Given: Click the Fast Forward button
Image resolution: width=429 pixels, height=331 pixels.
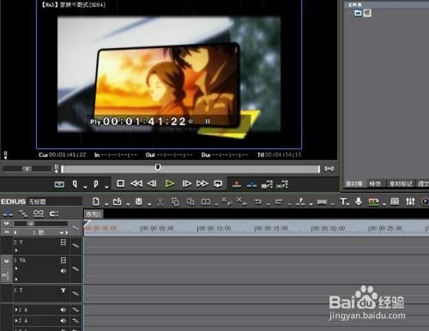Looking at the screenshot, I should [x=202, y=184].
